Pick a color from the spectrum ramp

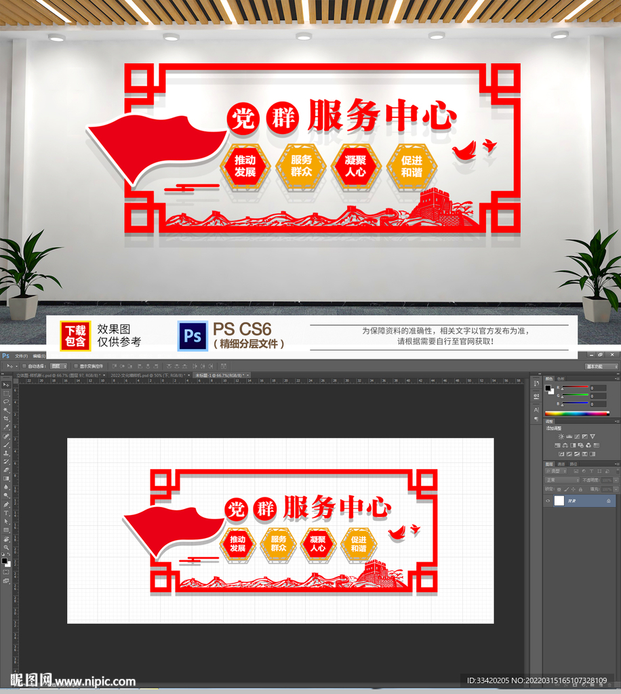(577, 413)
